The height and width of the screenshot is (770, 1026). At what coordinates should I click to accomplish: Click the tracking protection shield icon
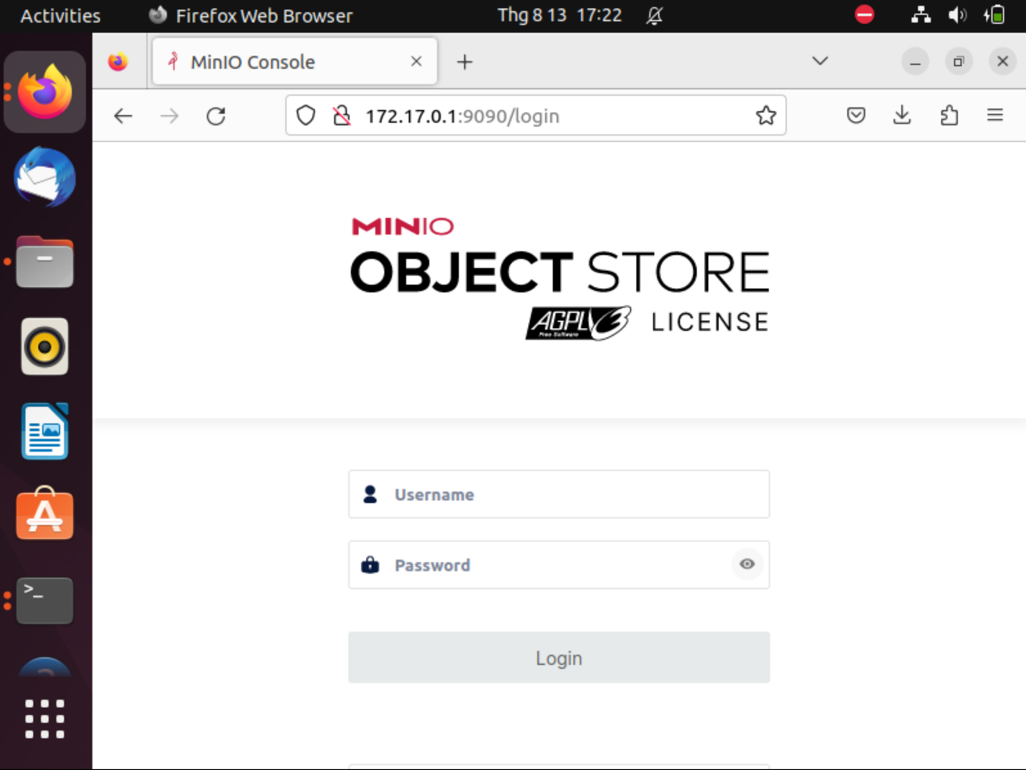306,116
